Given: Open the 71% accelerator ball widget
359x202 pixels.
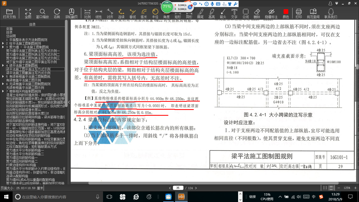Looking at the screenshot, I should pos(167,7).
